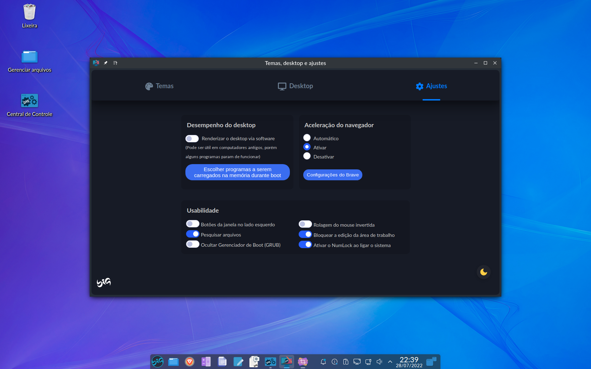This screenshot has height=369, width=591.
Task: Click the BigLinux logo at the window's bottom left
Action: click(x=104, y=282)
